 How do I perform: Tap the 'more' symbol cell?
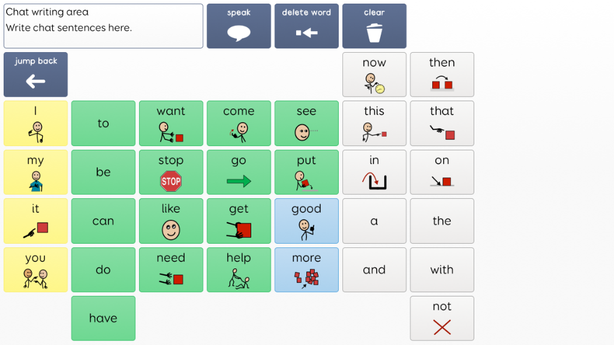(x=306, y=270)
